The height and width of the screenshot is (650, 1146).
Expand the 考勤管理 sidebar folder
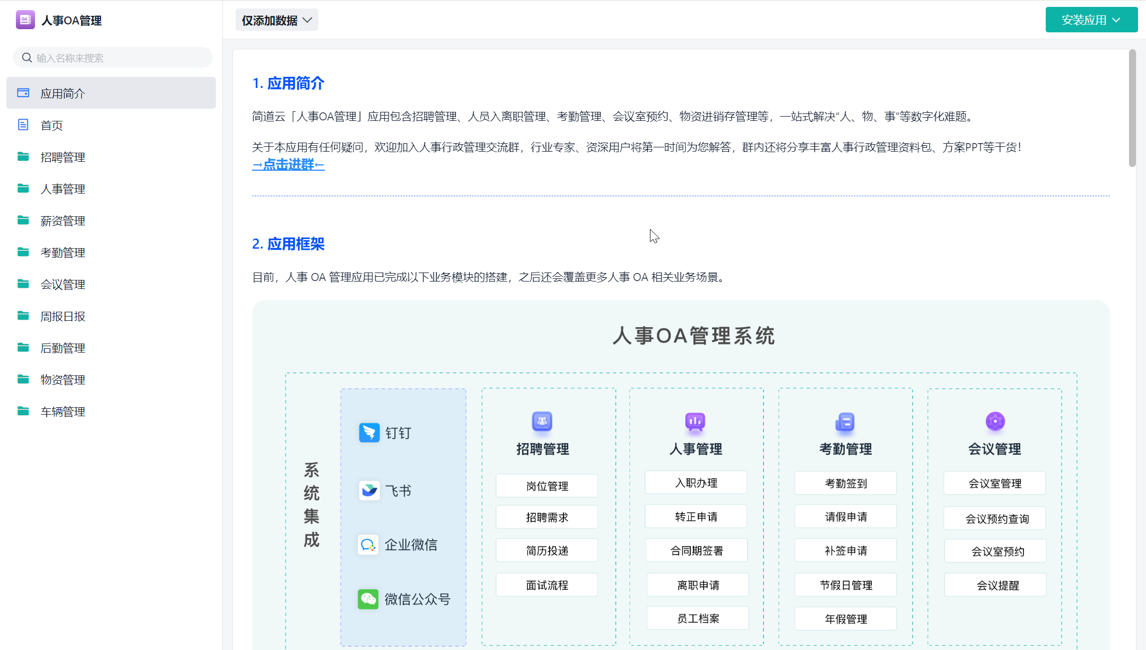click(x=63, y=252)
